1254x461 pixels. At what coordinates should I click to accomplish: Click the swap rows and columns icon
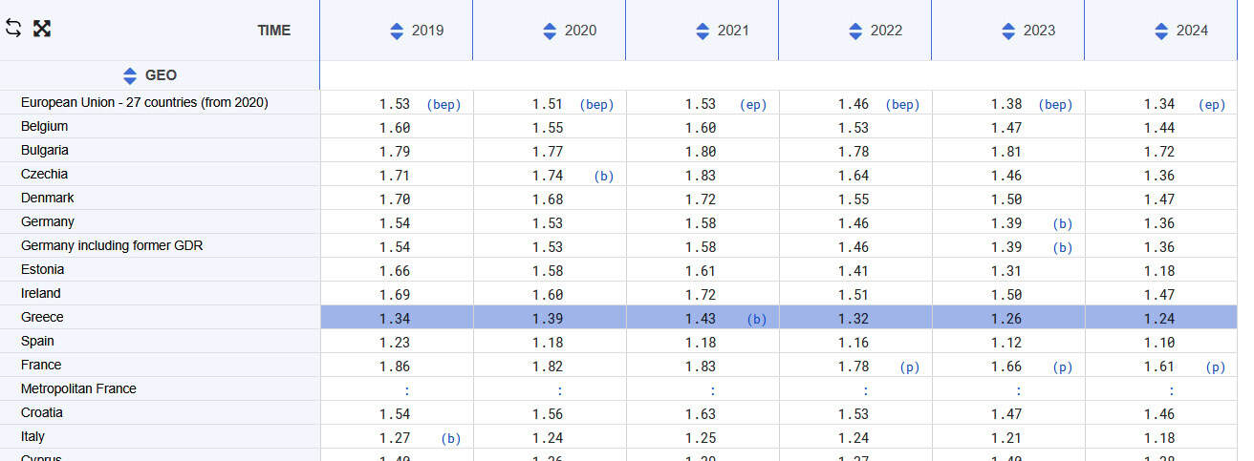(x=13, y=28)
